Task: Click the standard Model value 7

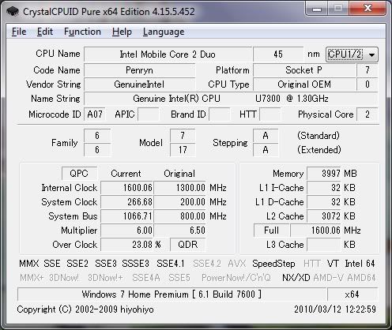Action: click(x=183, y=136)
